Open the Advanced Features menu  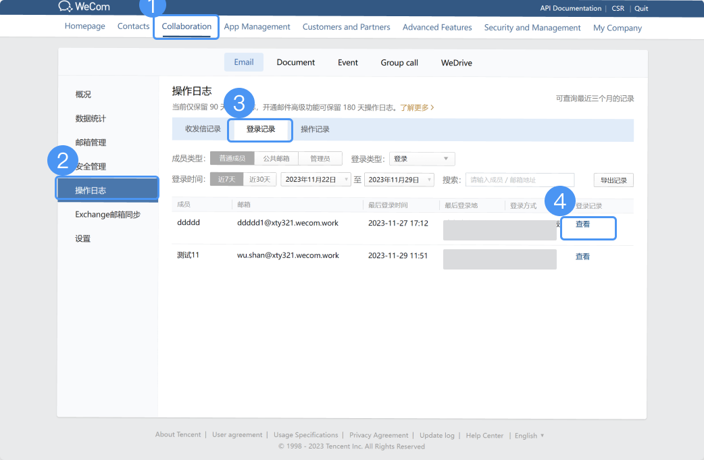pyautogui.click(x=436, y=27)
